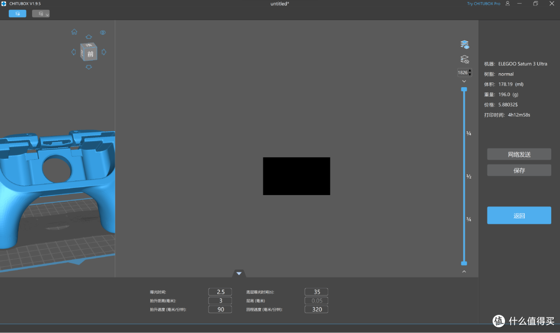The image size is (560, 333).
Task: Click the black slice layer preview
Action: [297, 176]
